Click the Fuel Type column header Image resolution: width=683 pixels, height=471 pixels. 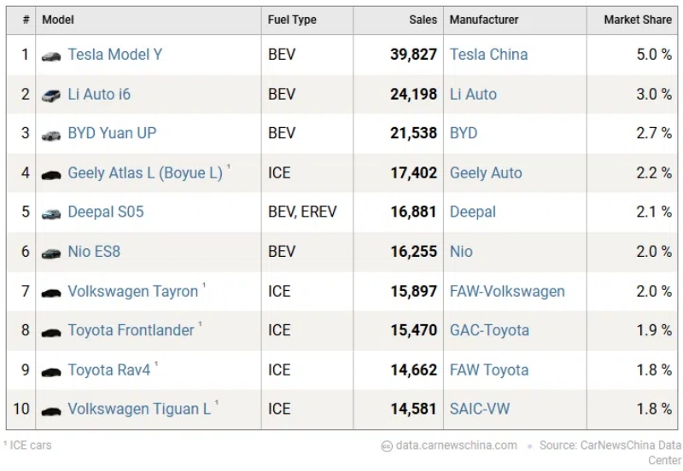point(293,20)
